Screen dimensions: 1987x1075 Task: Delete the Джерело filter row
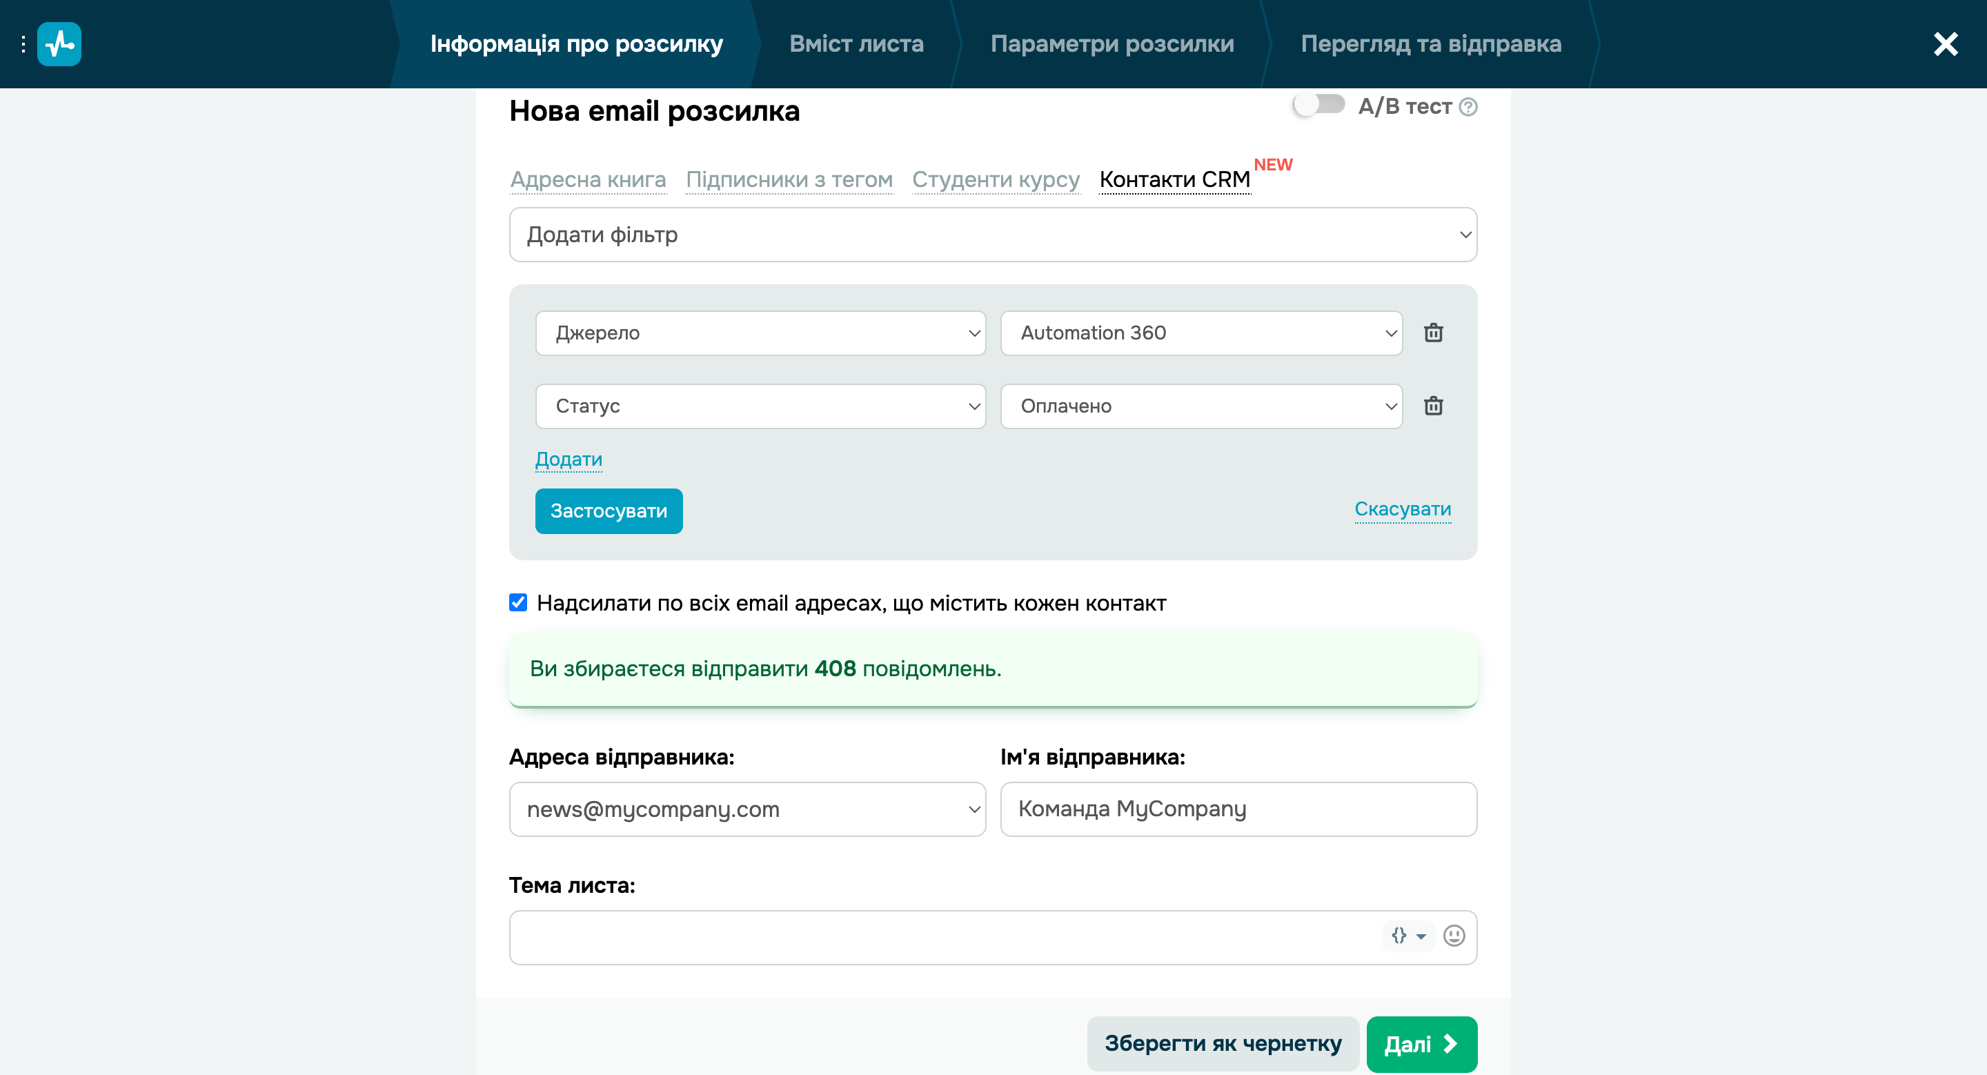pos(1433,333)
